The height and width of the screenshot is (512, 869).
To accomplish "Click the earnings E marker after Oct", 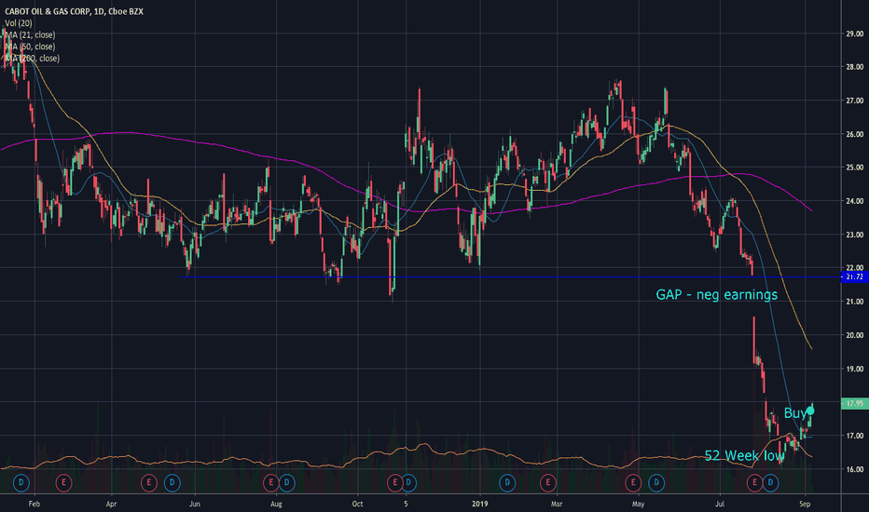I will [x=394, y=482].
